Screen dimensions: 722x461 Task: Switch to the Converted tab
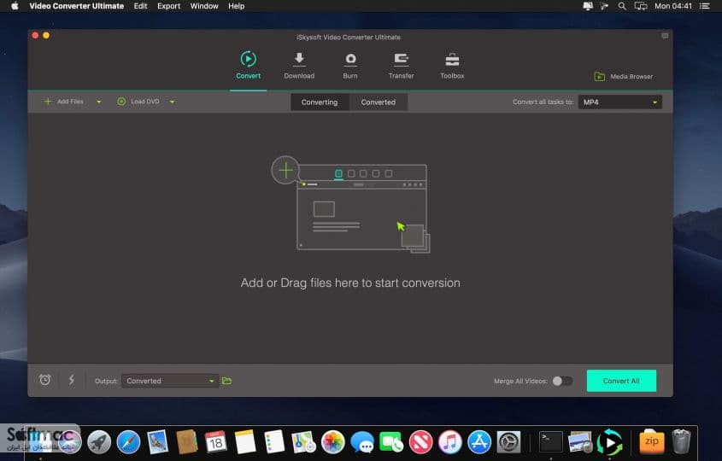378,102
